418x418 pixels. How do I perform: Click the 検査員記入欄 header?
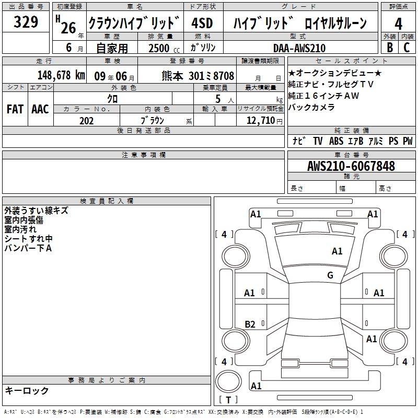pyautogui.click(x=107, y=201)
